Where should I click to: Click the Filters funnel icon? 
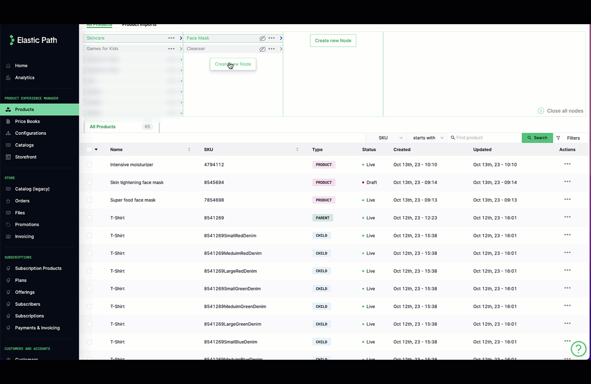[558, 138]
